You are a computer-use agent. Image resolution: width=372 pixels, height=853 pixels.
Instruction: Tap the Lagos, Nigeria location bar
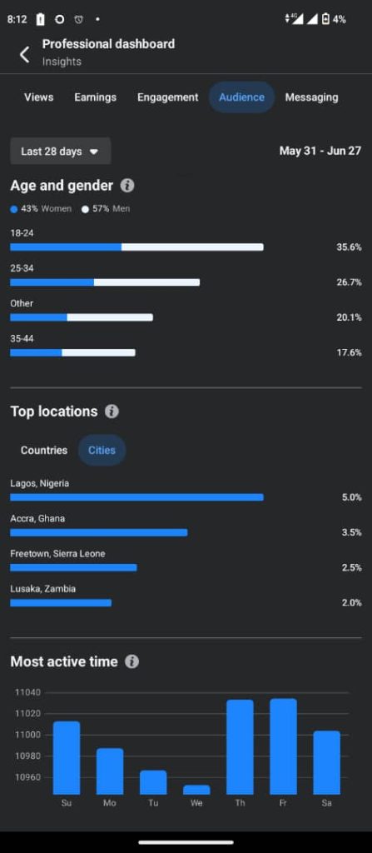(x=137, y=497)
